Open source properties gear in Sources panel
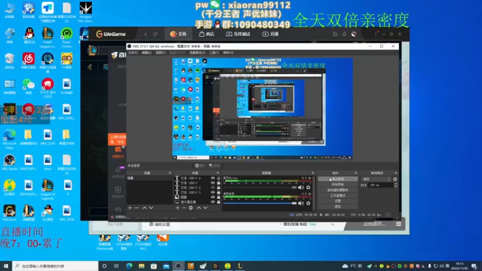Viewport: 482px width, 271px height. click(191, 208)
